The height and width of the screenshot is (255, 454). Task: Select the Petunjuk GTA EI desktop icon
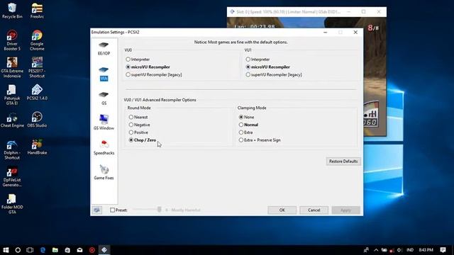[x=12, y=95]
